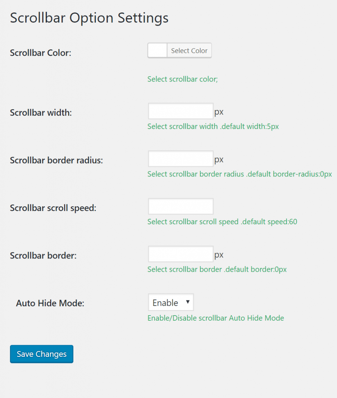The image size is (337, 398).
Task: Click the default speed 60 hint text
Action: pos(222,222)
